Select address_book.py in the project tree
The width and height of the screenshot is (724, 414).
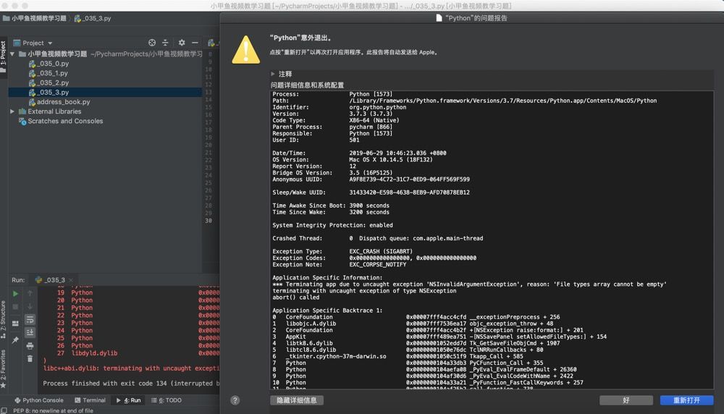[63, 102]
